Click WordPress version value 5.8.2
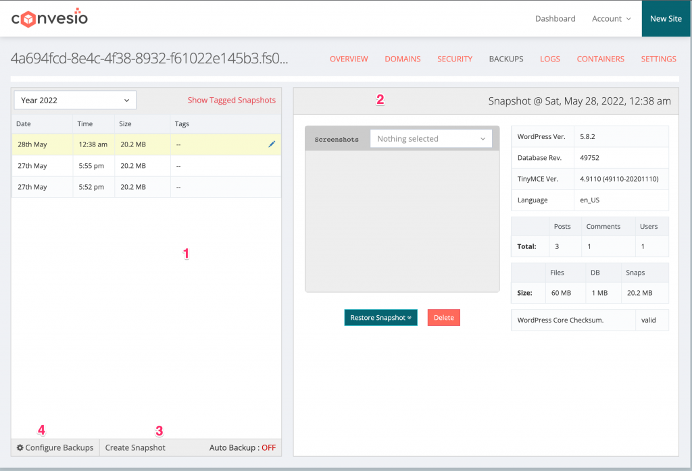 587,136
